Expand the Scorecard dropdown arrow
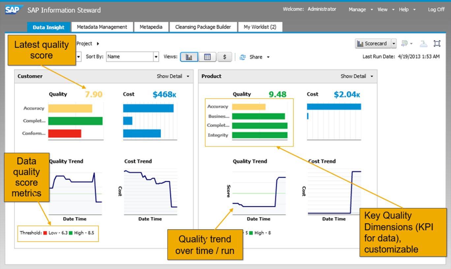 coord(394,44)
